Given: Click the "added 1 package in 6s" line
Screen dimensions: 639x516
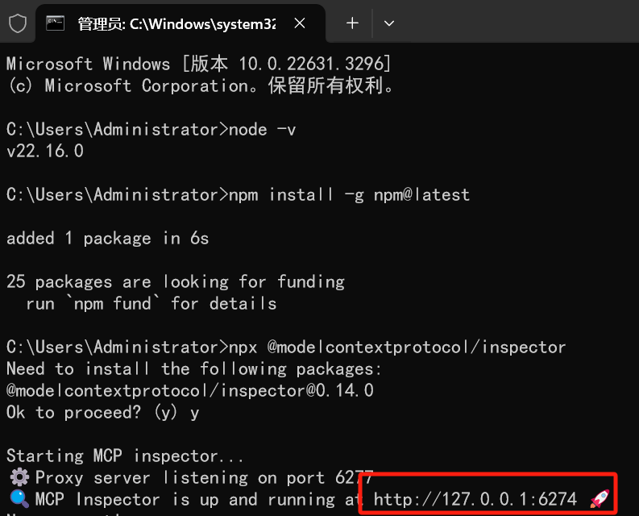Looking at the screenshot, I should coord(107,238).
